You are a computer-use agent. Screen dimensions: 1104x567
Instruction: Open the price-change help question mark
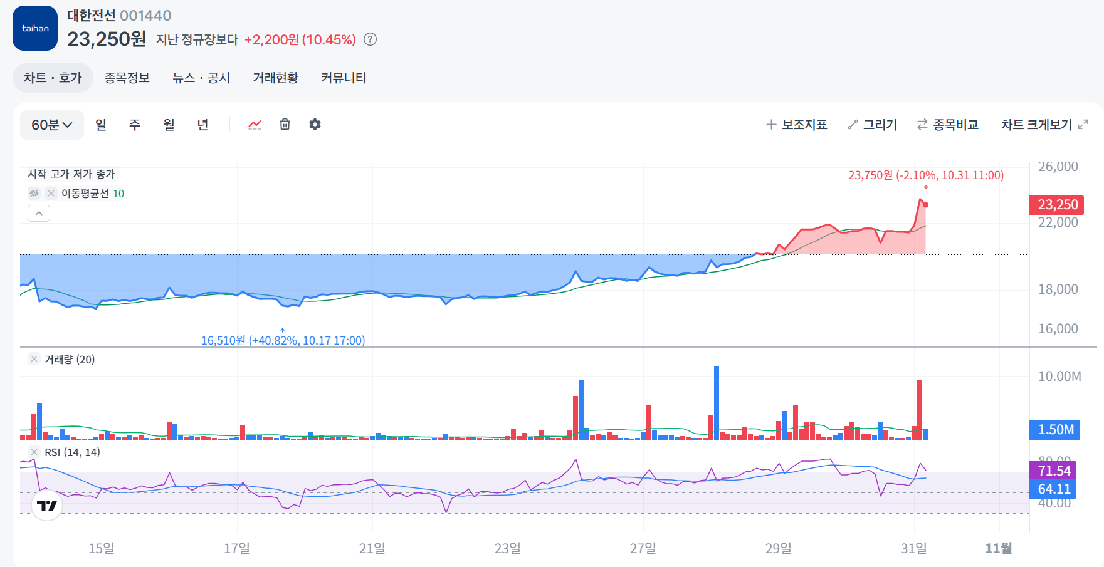tap(371, 39)
